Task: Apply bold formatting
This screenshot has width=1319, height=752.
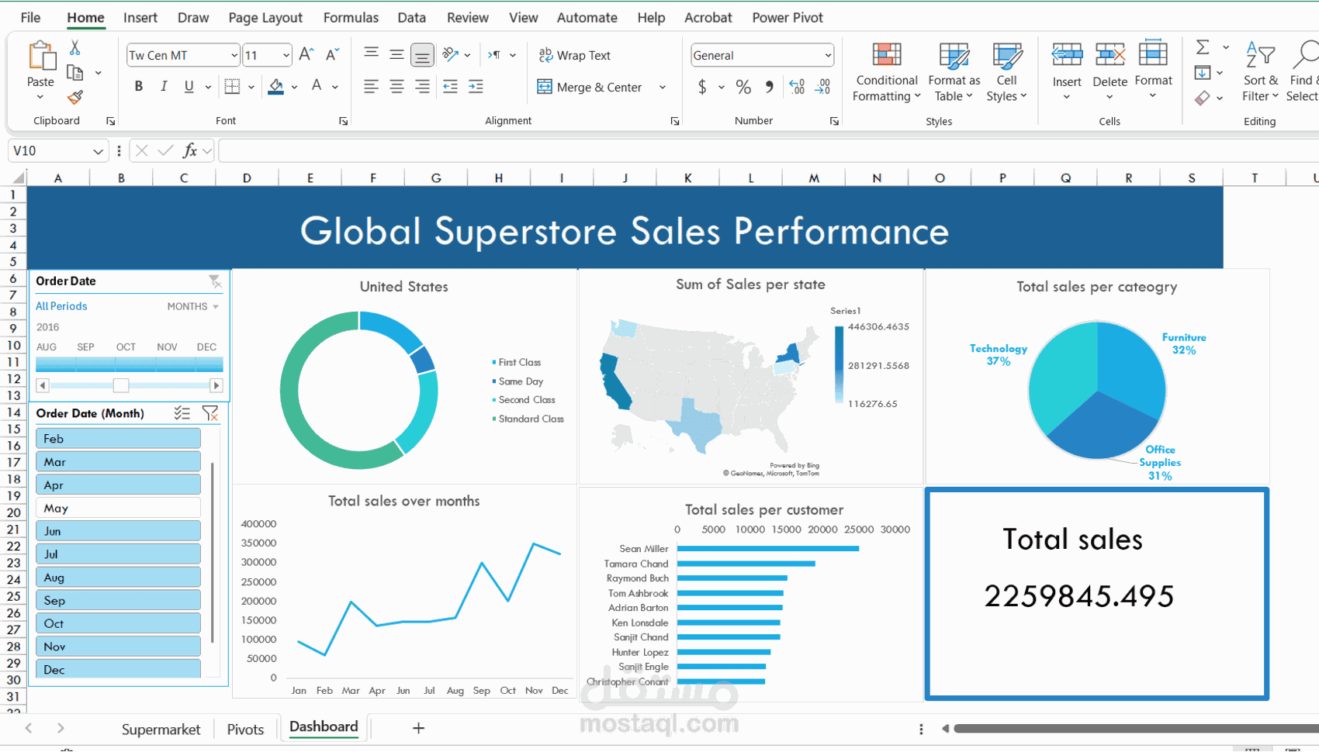Action: click(138, 86)
